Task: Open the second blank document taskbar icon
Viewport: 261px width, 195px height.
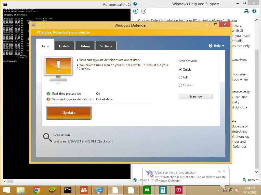Action: coord(131,190)
